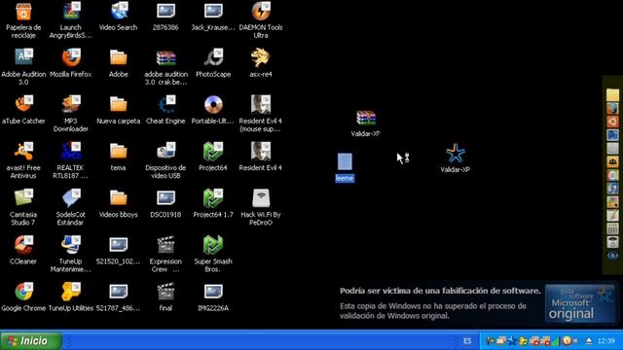Click the avast orange tray icon
The height and width of the screenshot is (350, 623).
click(567, 341)
